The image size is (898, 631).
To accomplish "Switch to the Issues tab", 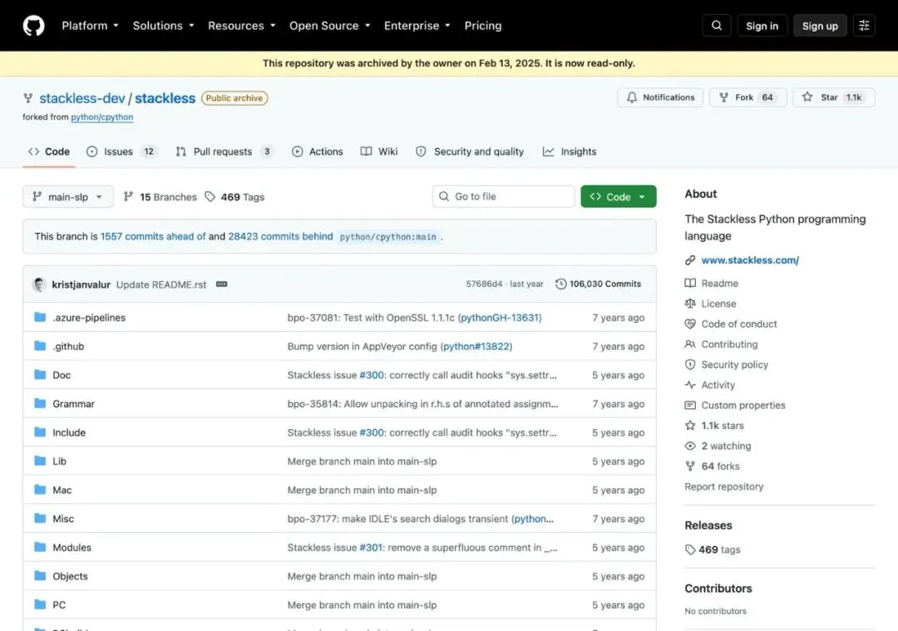I will (122, 152).
